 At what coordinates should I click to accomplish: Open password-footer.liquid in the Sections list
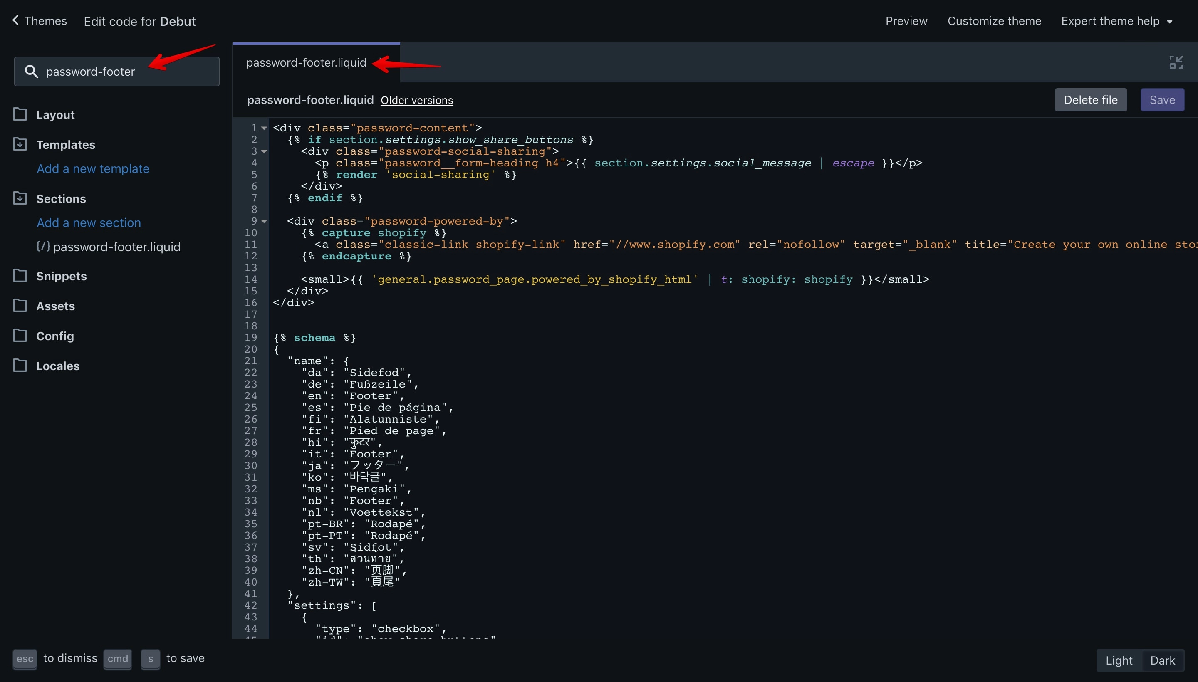tap(116, 246)
